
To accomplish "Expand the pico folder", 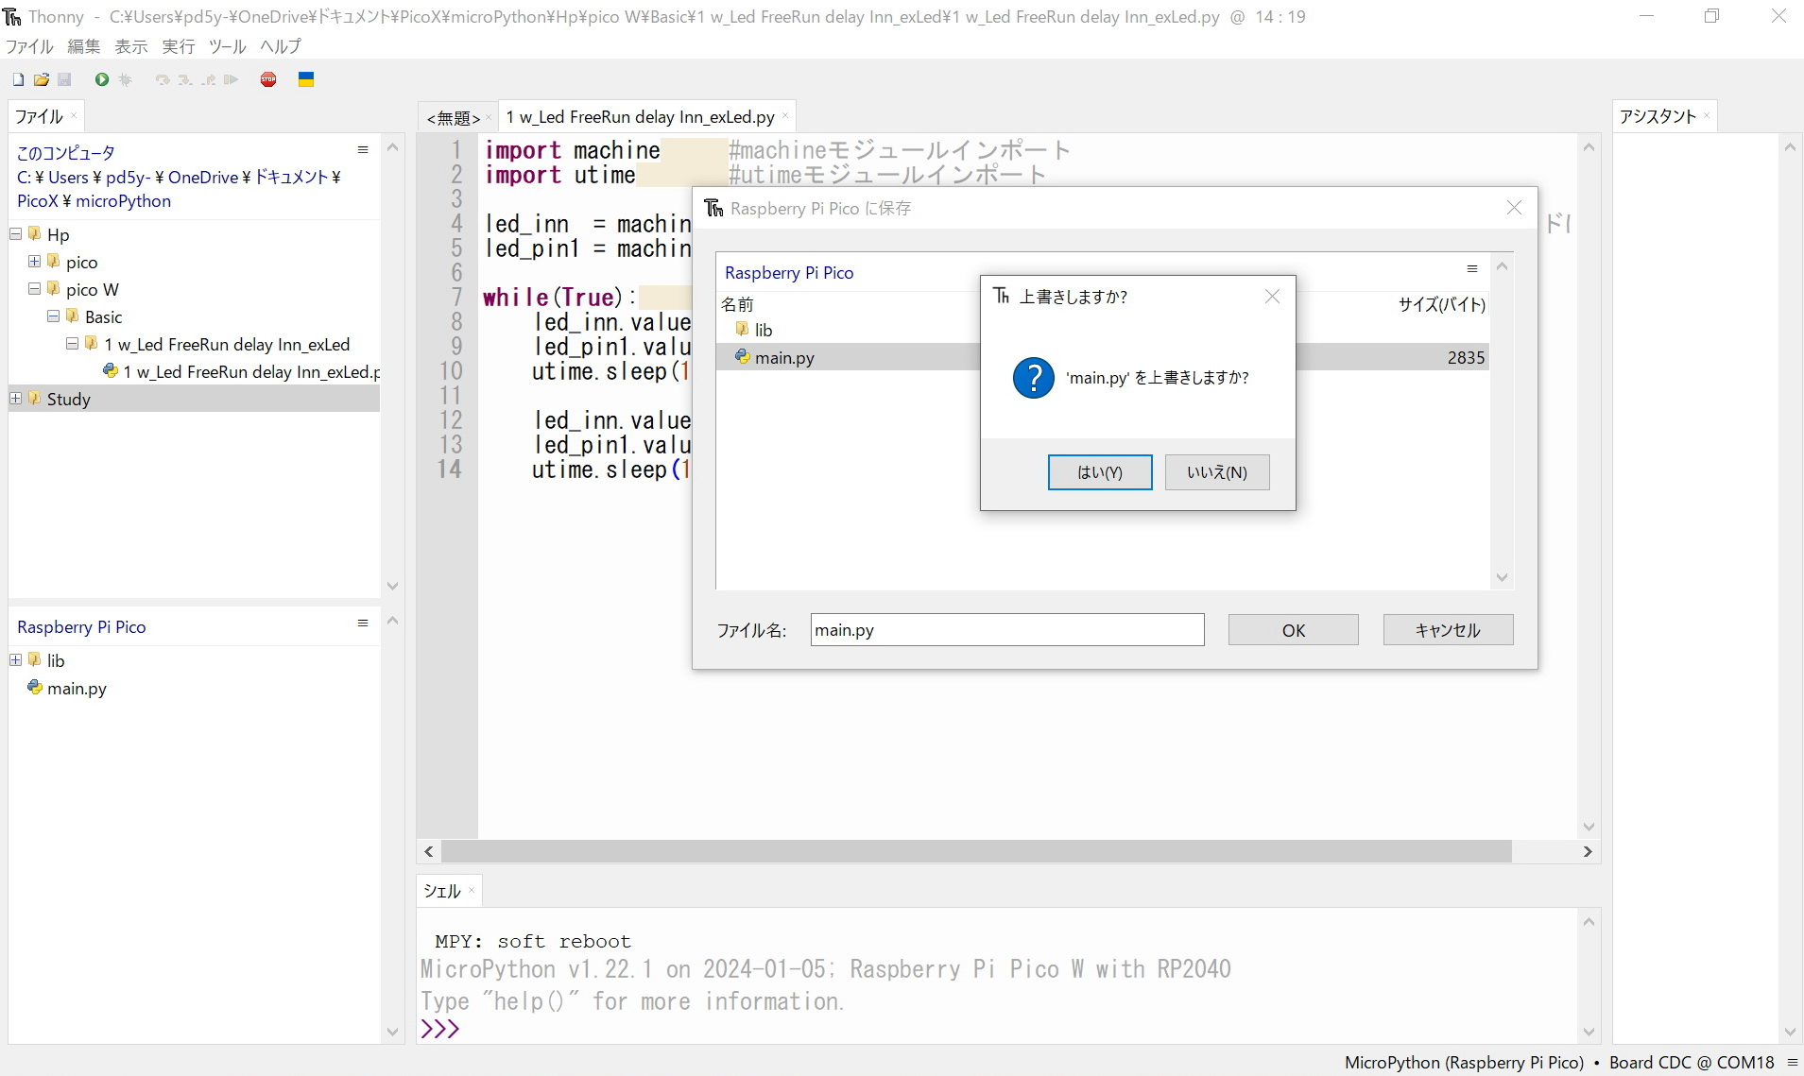I will [35, 261].
